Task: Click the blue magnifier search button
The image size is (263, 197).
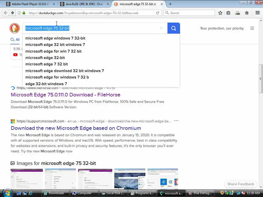Action: pyautogui.click(x=174, y=28)
